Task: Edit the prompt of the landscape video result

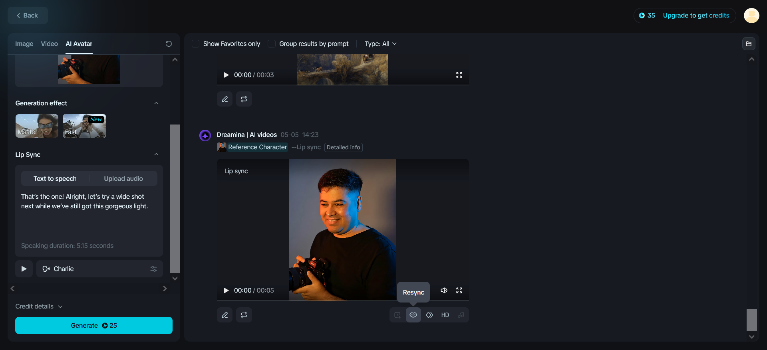Action: (225, 99)
